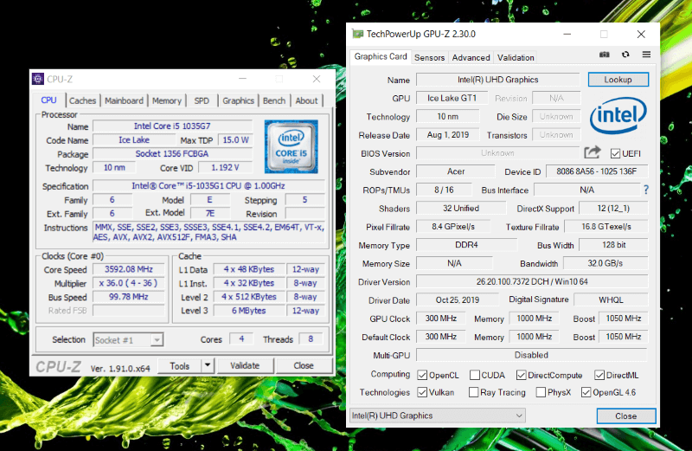Screen dimensions: 692x451
Task: Switch to the Sensors tab in GPU-Z
Action: click(429, 58)
